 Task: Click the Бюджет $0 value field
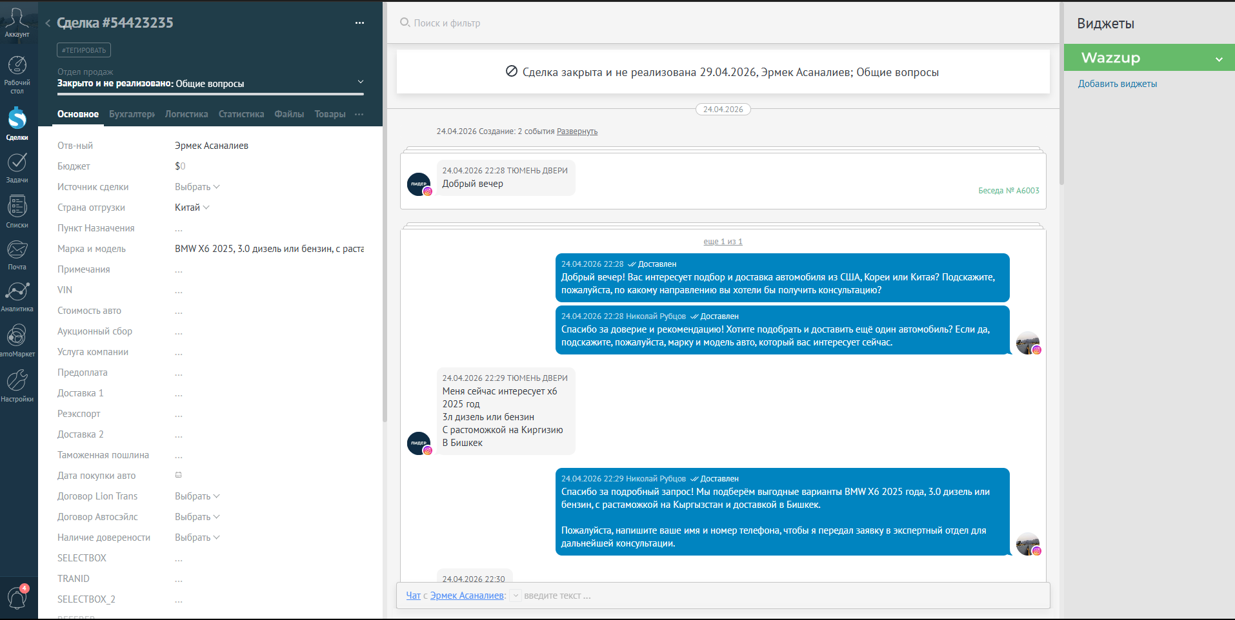point(180,166)
